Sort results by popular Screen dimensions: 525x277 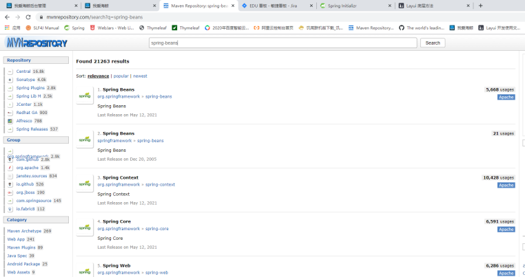pyautogui.click(x=121, y=76)
